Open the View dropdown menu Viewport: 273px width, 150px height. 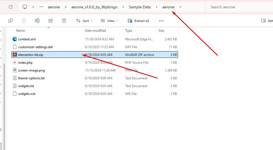(109, 21)
